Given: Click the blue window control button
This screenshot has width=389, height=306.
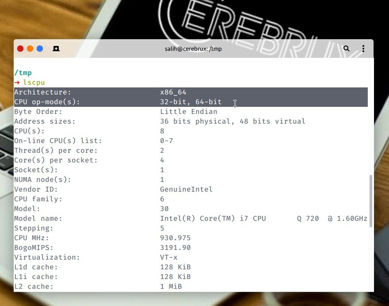Looking at the screenshot, I should point(40,49).
